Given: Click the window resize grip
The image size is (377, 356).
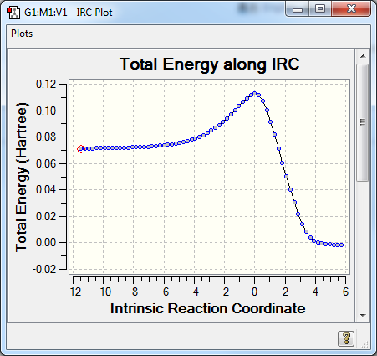Looking at the screenshot, I should coord(365,344).
